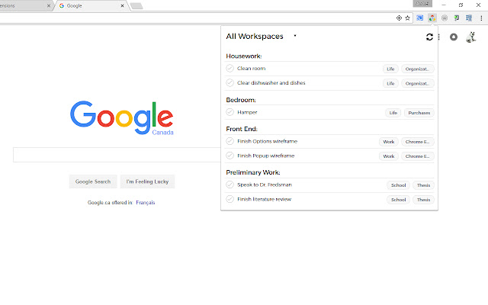This screenshot has height=305, width=488.
Task: Click Work tag on Finish Popup wireframe
Action: 388,156
